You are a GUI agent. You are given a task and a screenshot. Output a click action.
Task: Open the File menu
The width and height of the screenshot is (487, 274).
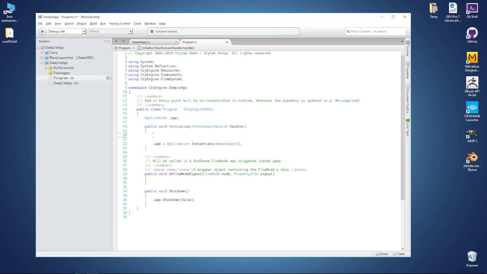40,24
